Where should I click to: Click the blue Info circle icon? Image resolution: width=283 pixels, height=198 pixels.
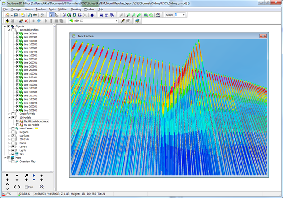pos(92,15)
